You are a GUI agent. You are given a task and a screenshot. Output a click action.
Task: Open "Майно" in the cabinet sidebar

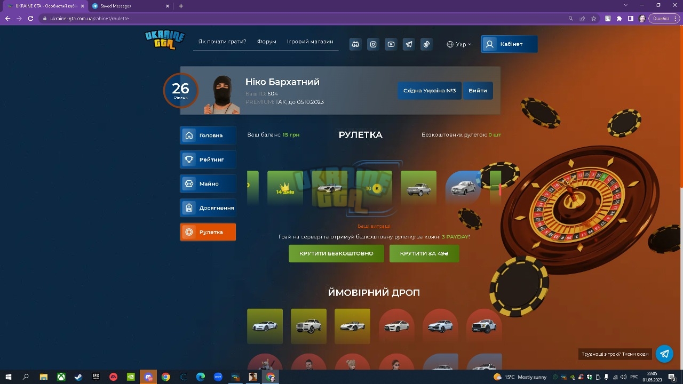(208, 183)
